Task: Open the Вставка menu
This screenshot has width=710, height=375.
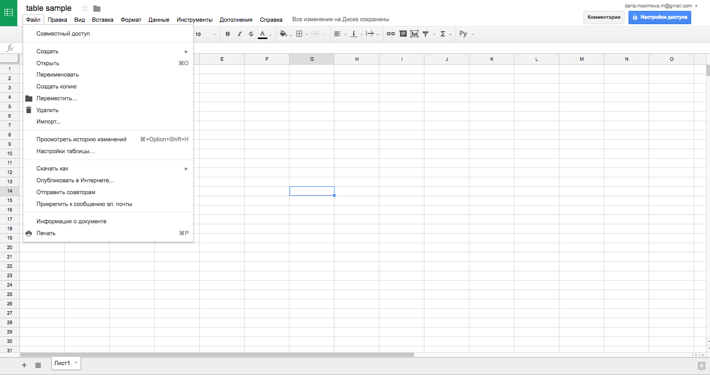Action: (x=103, y=20)
